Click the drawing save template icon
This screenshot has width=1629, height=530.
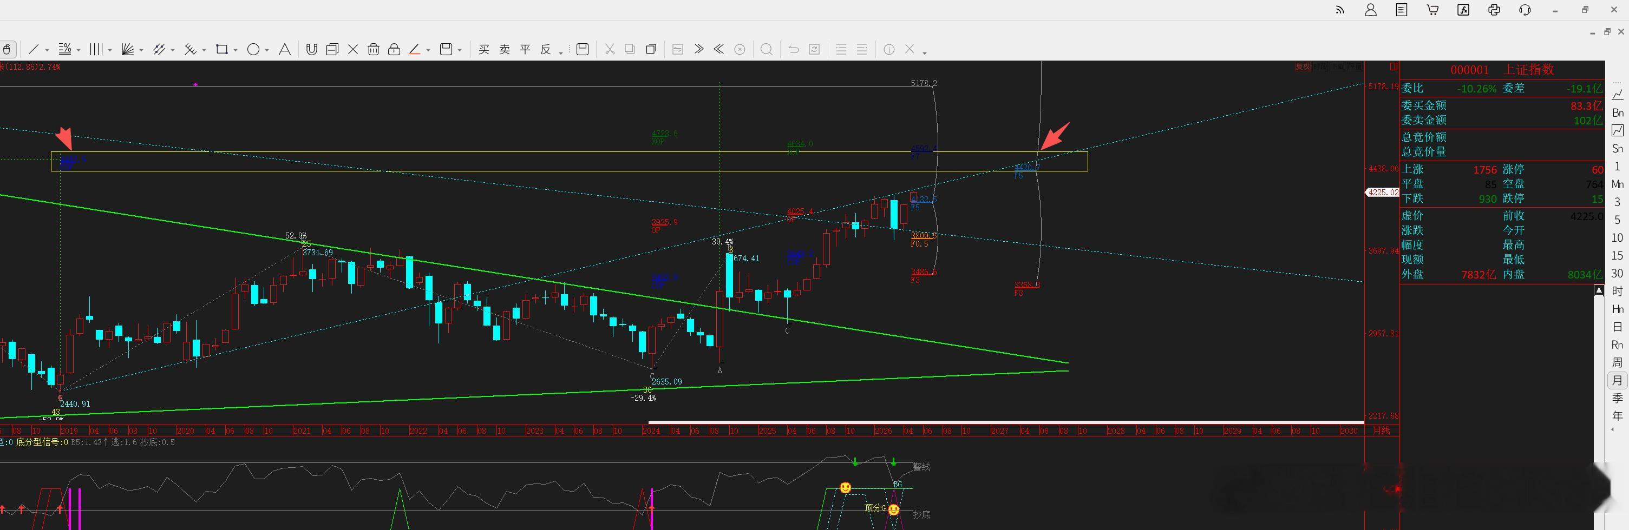pos(447,49)
